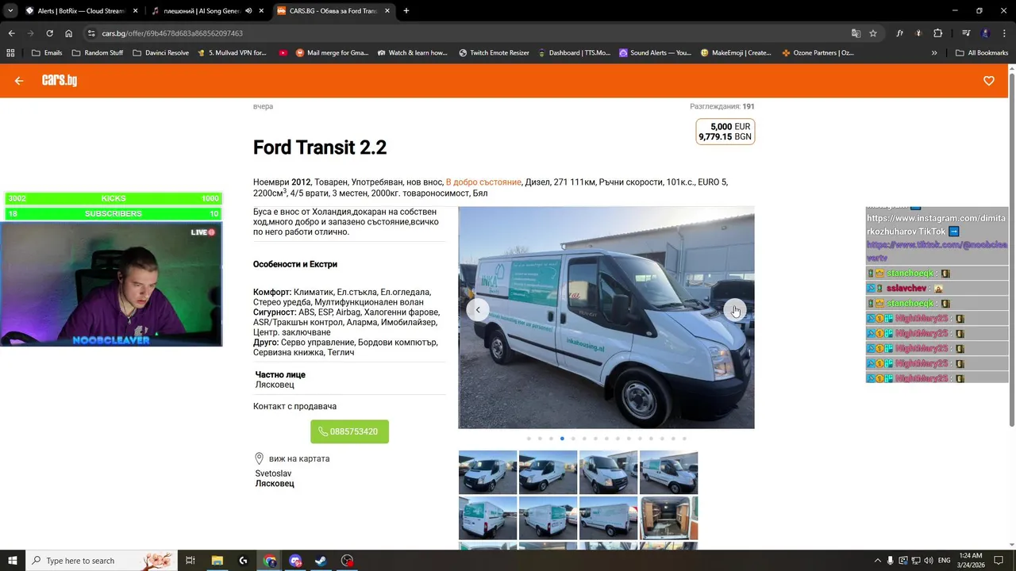Screen dimensions: 1016x571
Task: Open the Davinci Resolve bookmark folder
Action: (x=160, y=53)
